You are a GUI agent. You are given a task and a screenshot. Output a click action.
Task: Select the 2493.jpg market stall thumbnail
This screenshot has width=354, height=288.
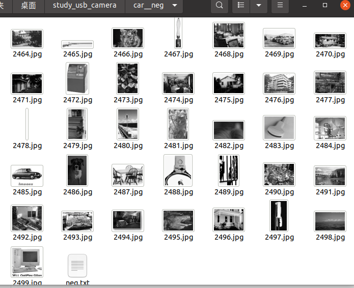click(77, 221)
